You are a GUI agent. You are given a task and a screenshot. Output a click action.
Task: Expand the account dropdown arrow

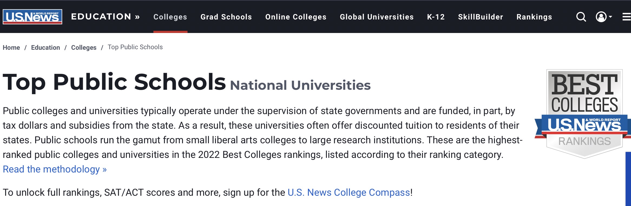pos(610,17)
